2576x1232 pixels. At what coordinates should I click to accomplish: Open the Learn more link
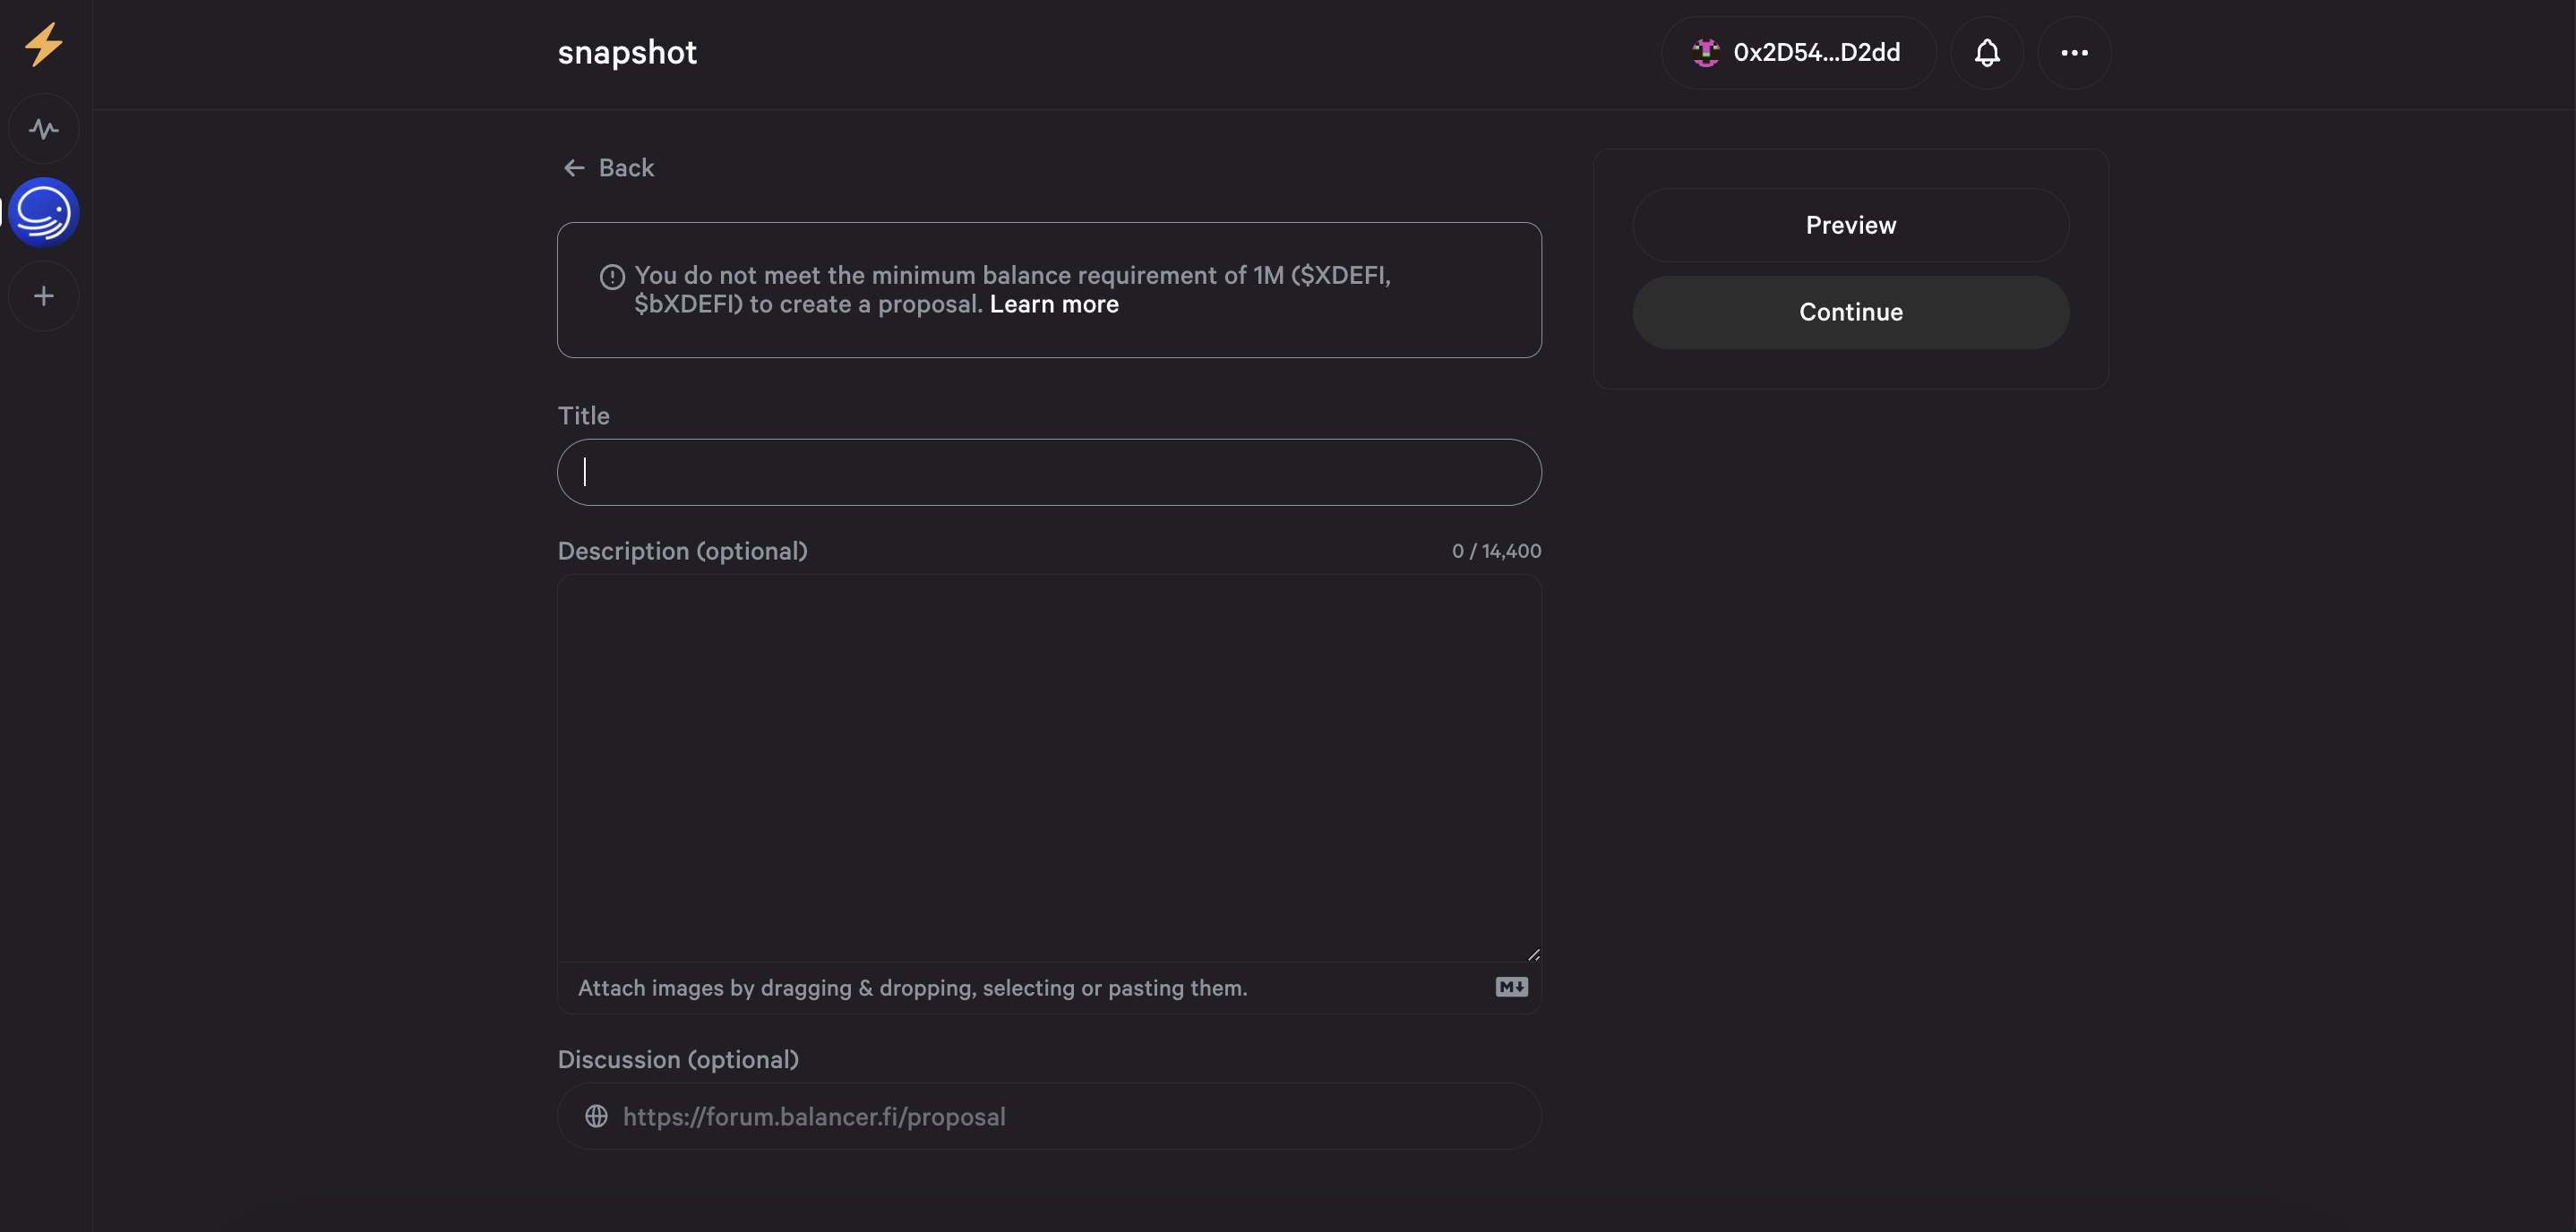1054,304
